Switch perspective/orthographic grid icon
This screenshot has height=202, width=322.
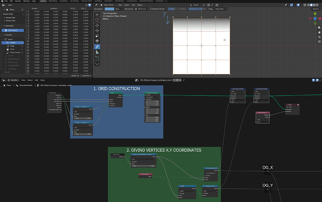click(x=319, y=42)
